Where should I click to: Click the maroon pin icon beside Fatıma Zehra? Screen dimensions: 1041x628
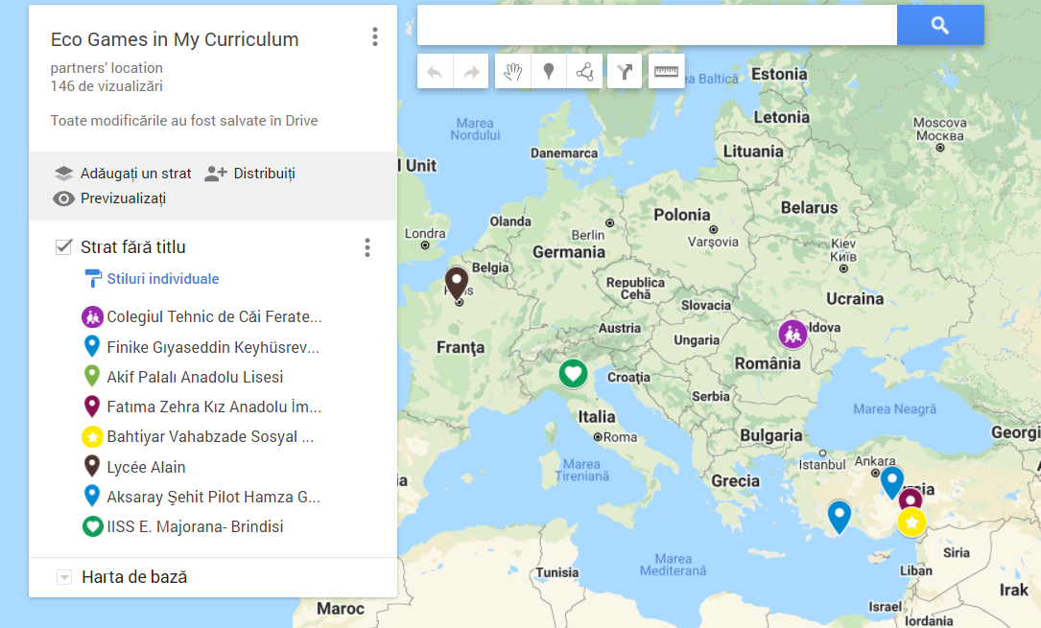tap(92, 406)
